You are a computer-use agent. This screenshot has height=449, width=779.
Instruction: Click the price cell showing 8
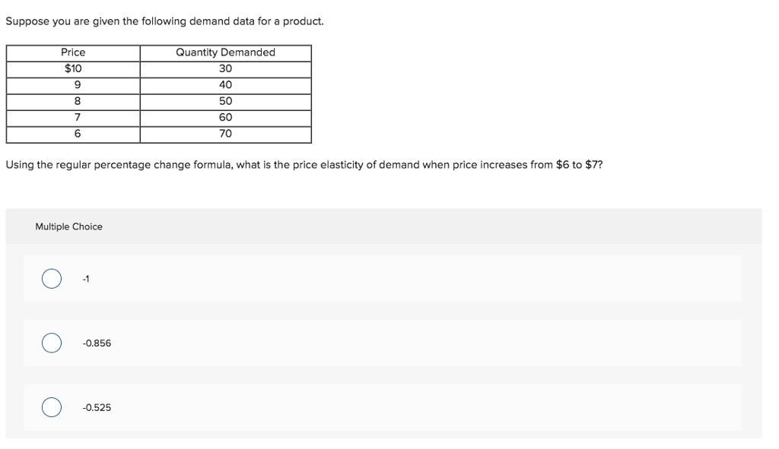click(72, 101)
